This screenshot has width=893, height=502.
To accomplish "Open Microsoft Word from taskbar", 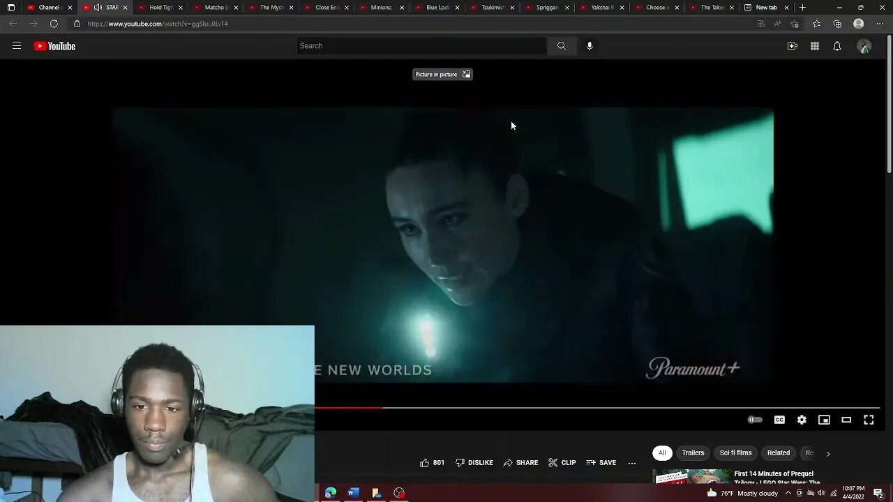I will 354,493.
